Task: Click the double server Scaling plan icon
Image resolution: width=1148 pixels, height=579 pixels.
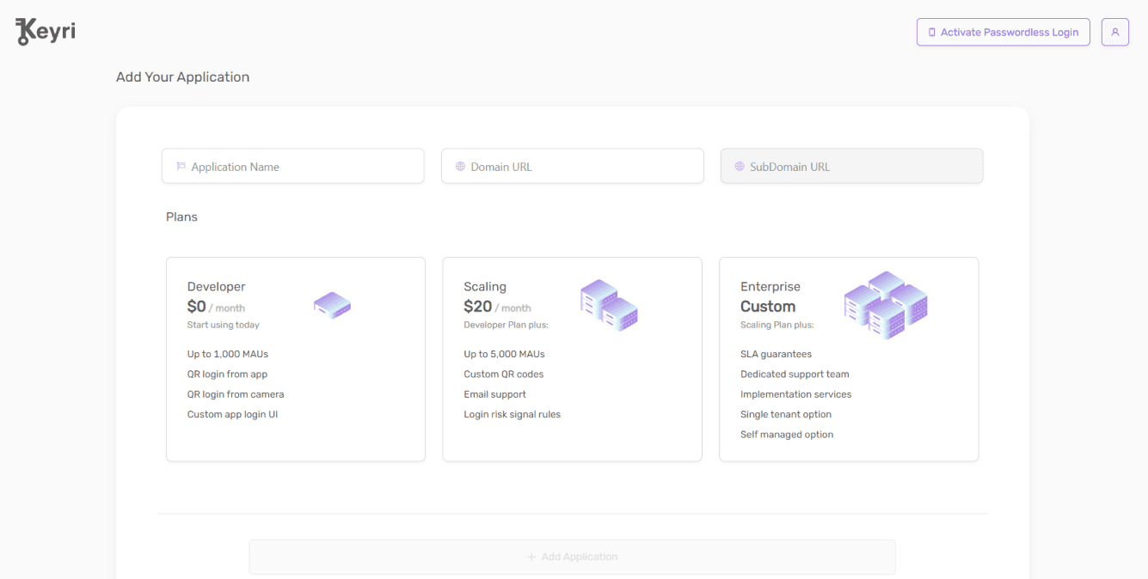Action: 609,306
